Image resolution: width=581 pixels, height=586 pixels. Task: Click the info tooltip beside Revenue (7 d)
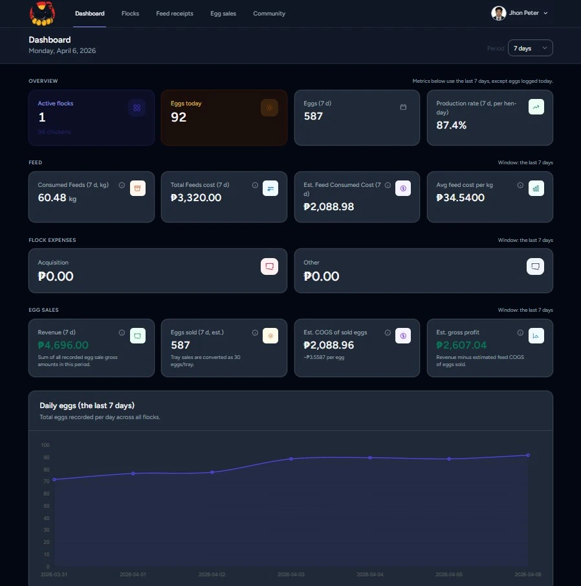(122, 332)
